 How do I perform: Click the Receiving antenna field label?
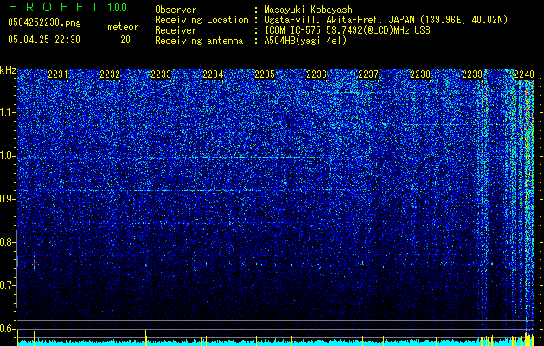pyautogui.click(x=199, y=41)
